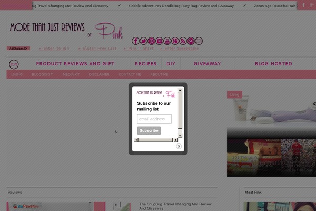Screen dimensions: 316x211
Task: Click the Living category tag on slider
Action: point(234,94)
